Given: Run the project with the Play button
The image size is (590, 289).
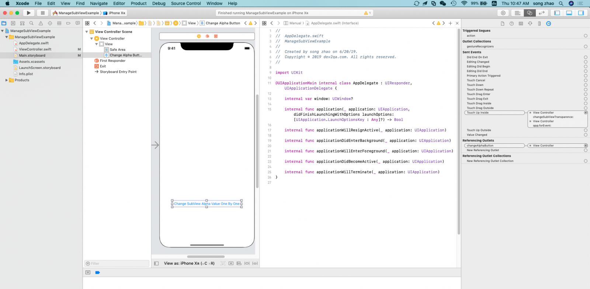Looking at the screenshot, I should pos(28,13).
